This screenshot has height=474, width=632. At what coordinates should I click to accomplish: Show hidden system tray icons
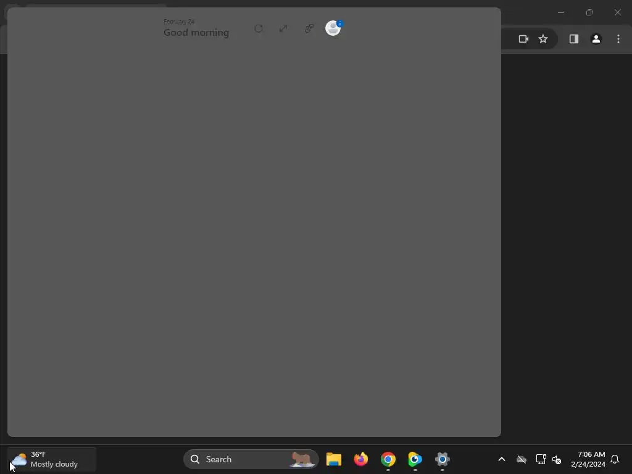(501, 459)
